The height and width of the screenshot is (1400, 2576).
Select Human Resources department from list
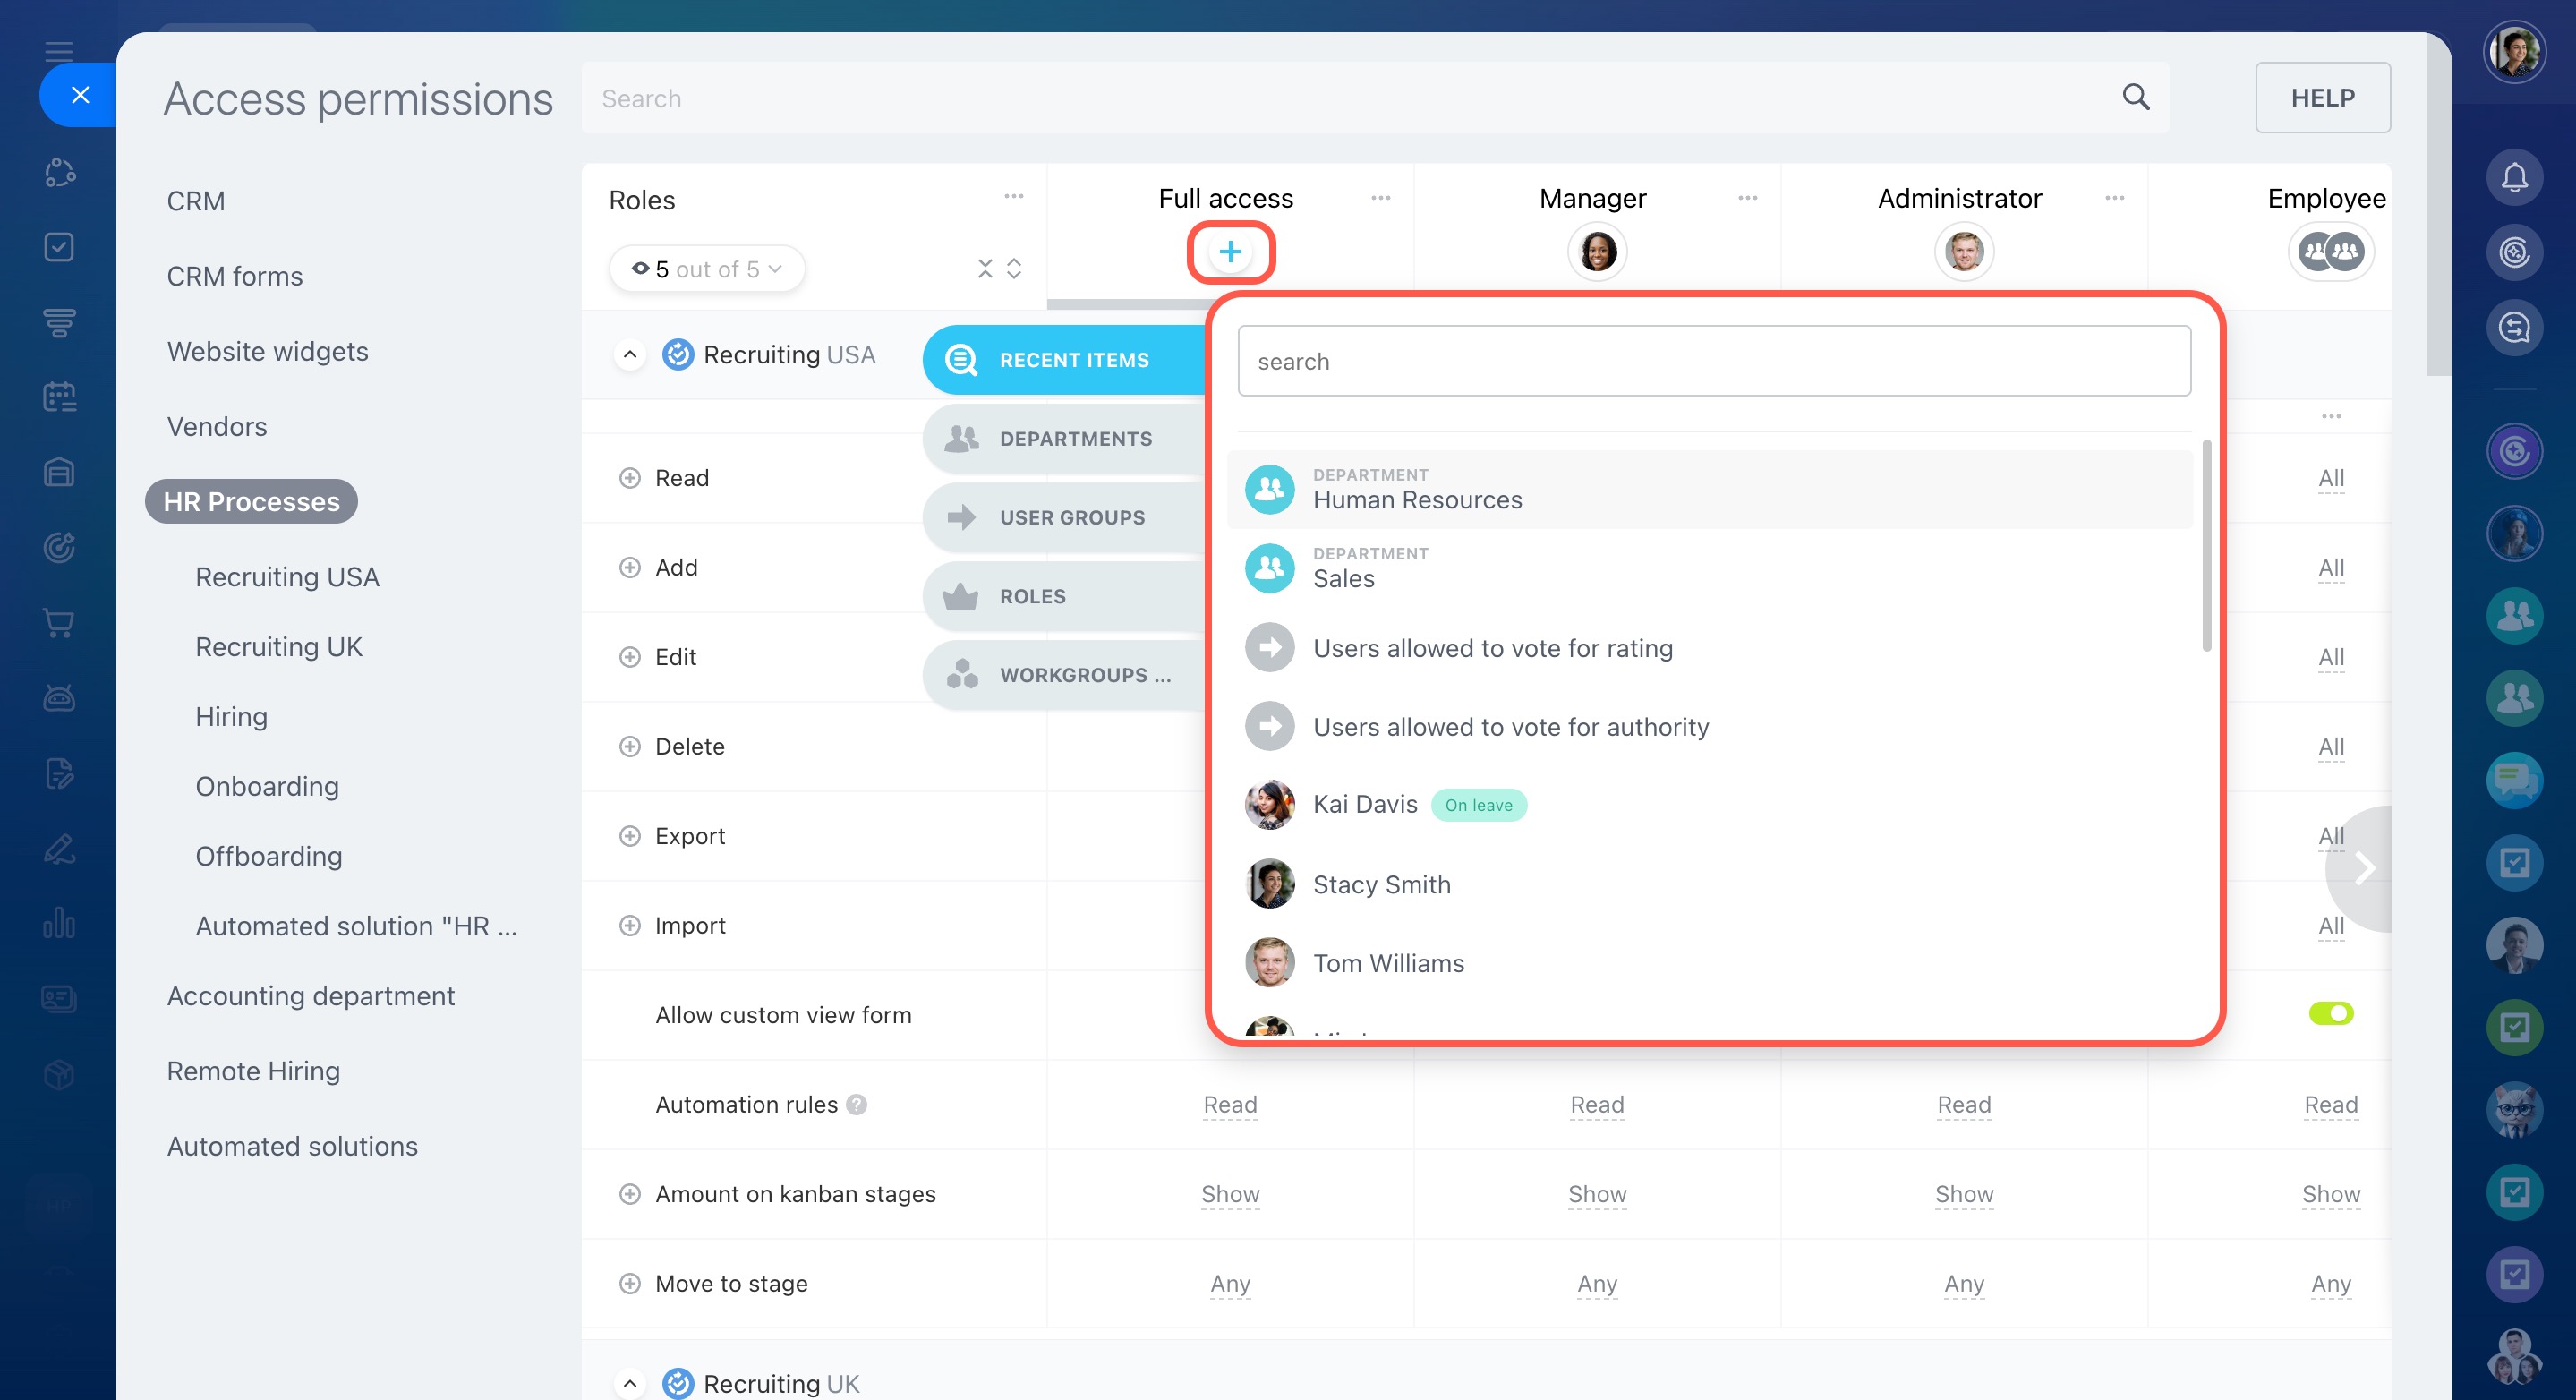tap(1416, 490)
